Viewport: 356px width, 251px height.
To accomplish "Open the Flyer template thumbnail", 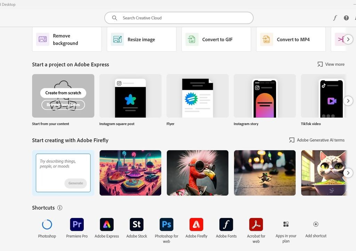I will 197,96.
